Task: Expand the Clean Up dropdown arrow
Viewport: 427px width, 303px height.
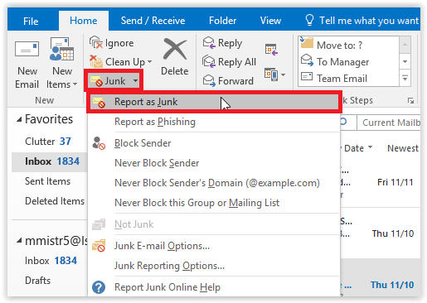Action: click(149, 61)
